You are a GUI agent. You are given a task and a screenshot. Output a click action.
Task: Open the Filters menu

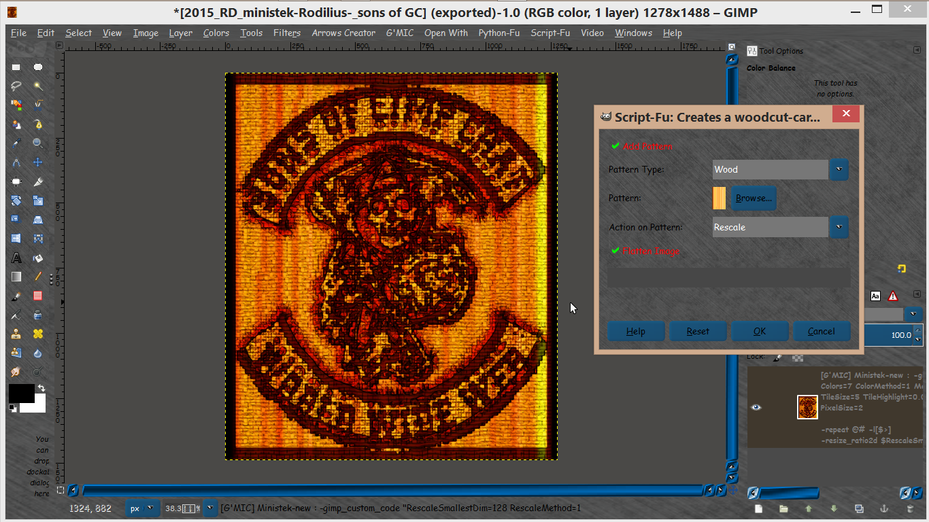287,33
